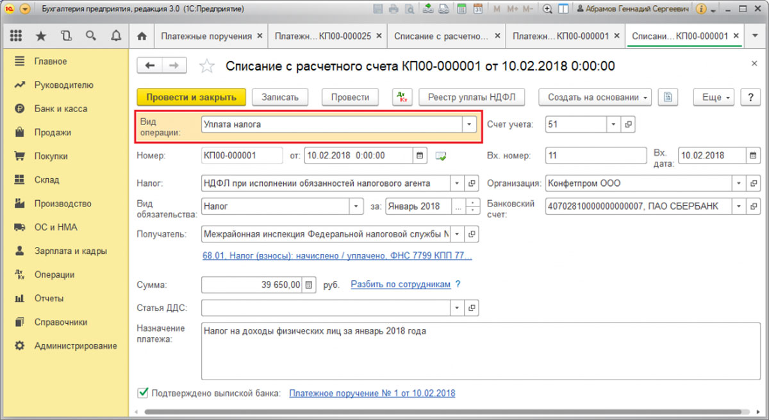This screenshot has height=420, width=769.
Task: Click the period stepper arrows for Январь 2018
Action: point(472,206)
